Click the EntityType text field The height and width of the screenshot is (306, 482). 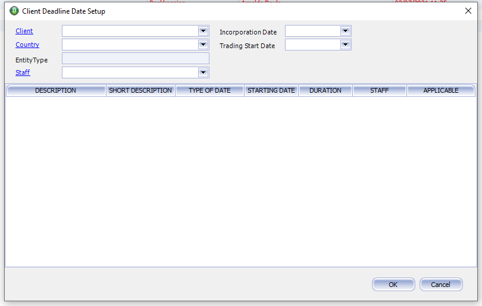click(x=136, y=58)
